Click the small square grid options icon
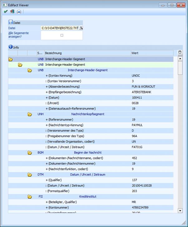 (x=180, y=52)
